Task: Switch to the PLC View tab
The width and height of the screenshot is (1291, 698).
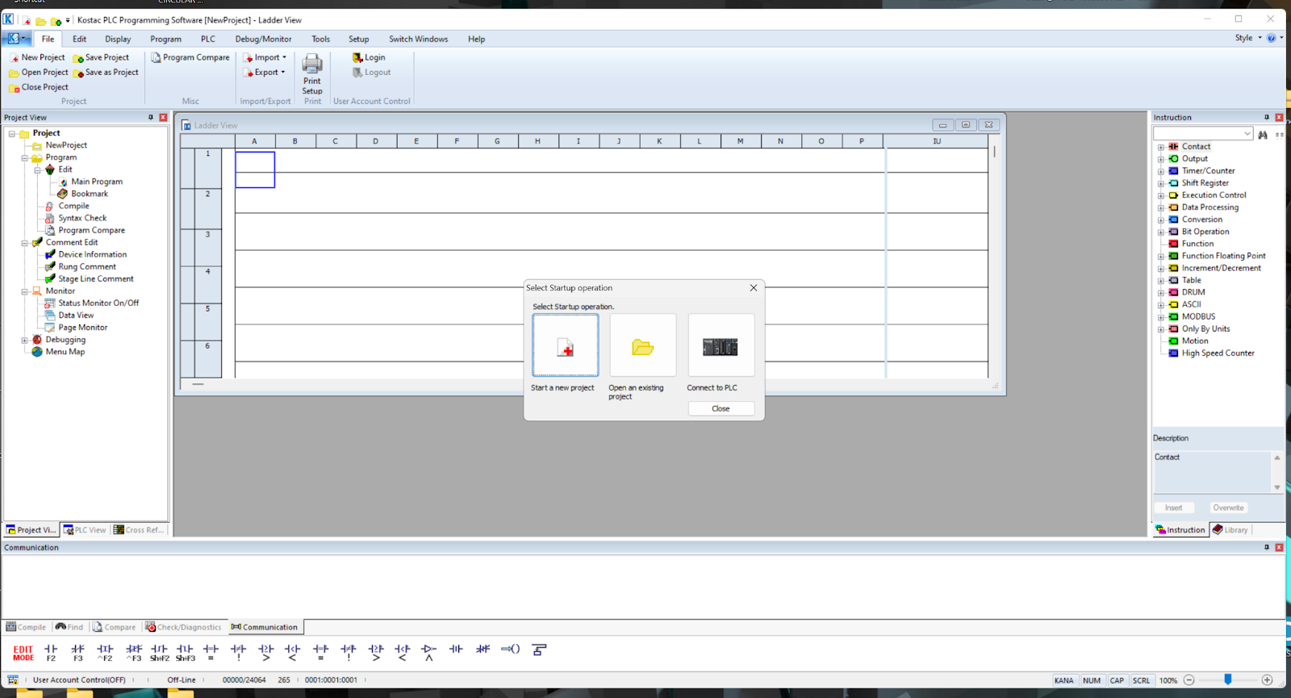Action: tap(85, 530)
